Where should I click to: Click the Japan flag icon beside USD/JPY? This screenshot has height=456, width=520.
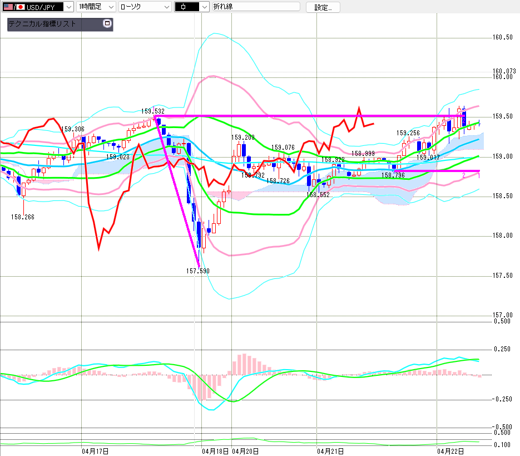pos(21,7)
